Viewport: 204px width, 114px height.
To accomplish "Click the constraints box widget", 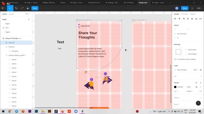I will [178, 52].
